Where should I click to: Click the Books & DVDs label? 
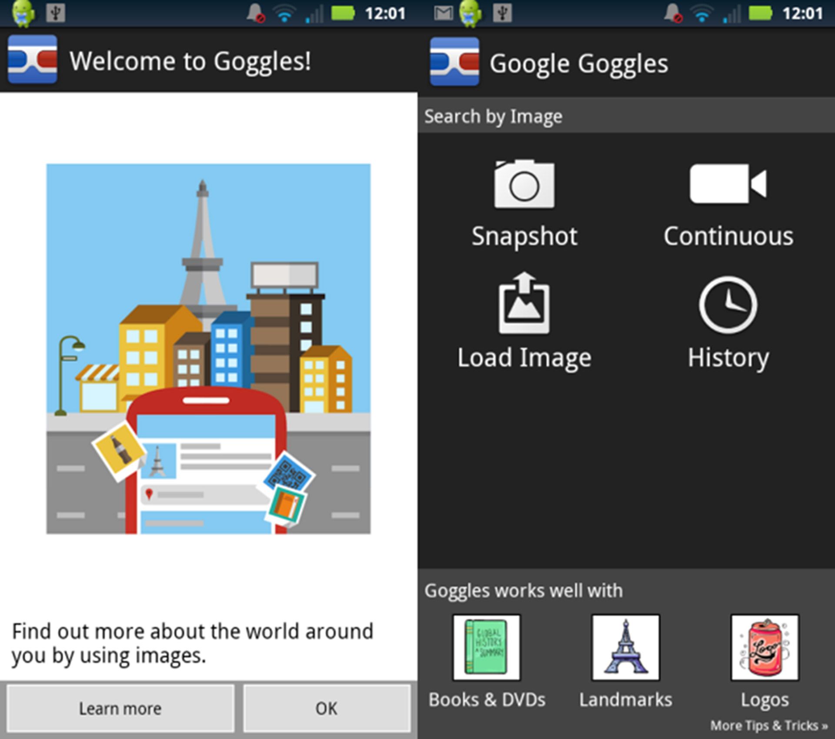pos(487,700)
